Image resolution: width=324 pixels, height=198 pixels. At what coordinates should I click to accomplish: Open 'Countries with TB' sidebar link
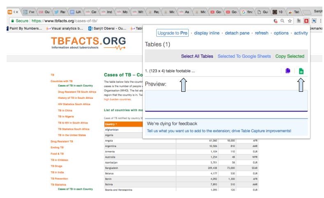click(x=62, y=81)
